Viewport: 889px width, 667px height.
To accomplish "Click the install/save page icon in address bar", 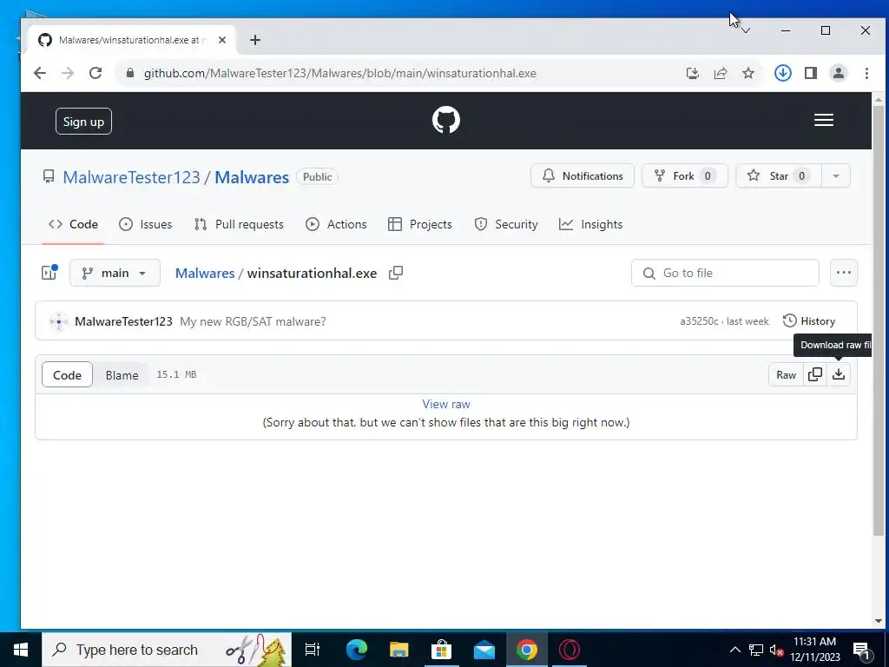I will [x=692, y=73].
